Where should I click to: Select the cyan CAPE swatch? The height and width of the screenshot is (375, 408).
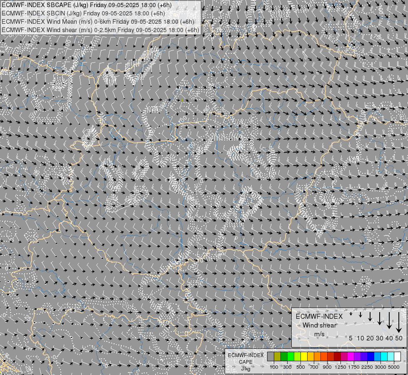[384, 357]
